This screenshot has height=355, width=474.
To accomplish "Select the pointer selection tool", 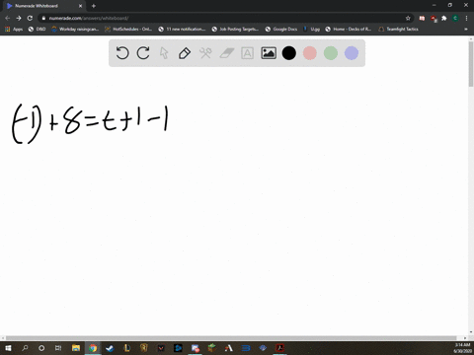I will 164,53.
